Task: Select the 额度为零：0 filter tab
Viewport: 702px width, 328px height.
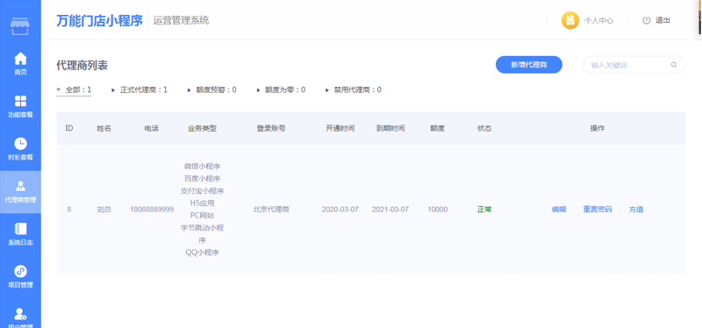Action: coord(281,90)
